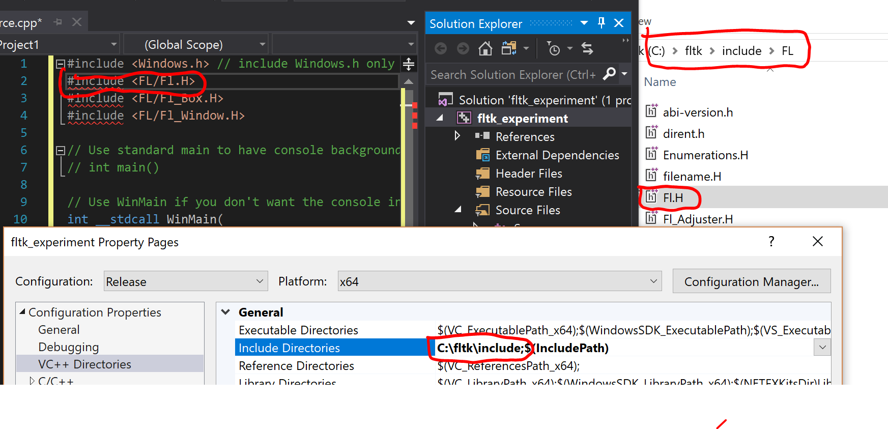Select Debugging in the property tree
This screenshot has height=429, width=888.
[69, 347]
